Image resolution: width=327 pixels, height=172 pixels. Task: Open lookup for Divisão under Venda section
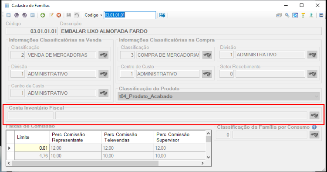click(104, 74)
